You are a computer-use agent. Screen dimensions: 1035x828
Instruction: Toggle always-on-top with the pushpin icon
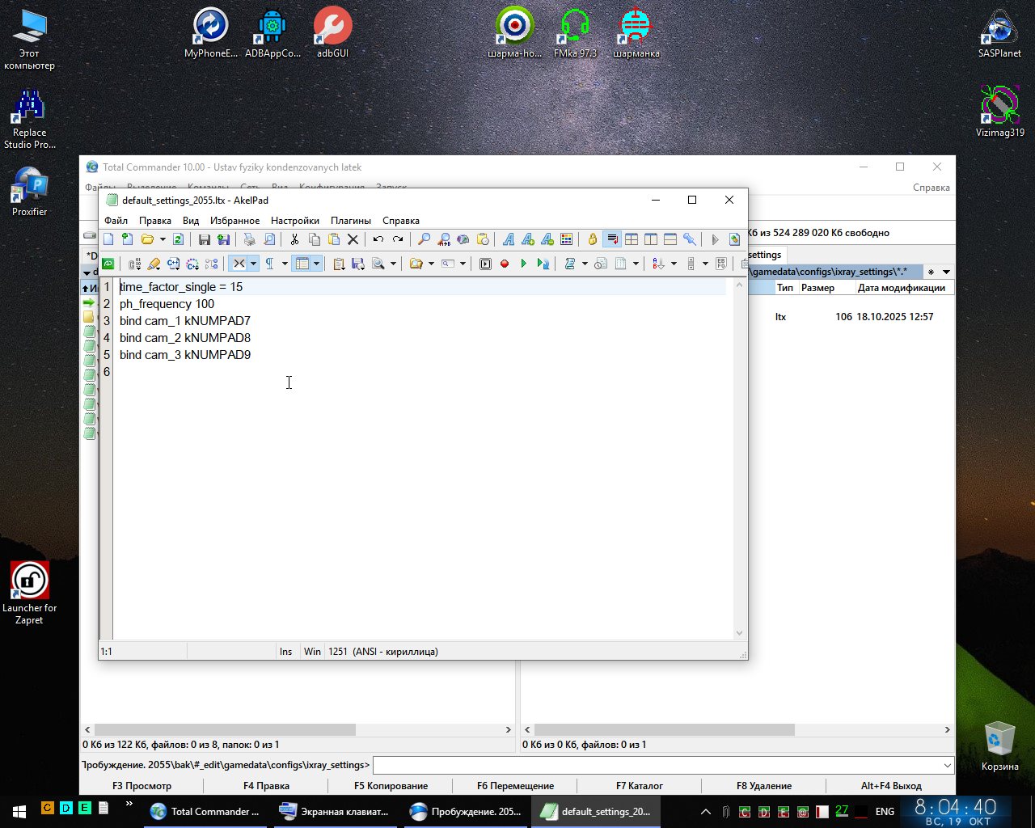tap(690, 239)
